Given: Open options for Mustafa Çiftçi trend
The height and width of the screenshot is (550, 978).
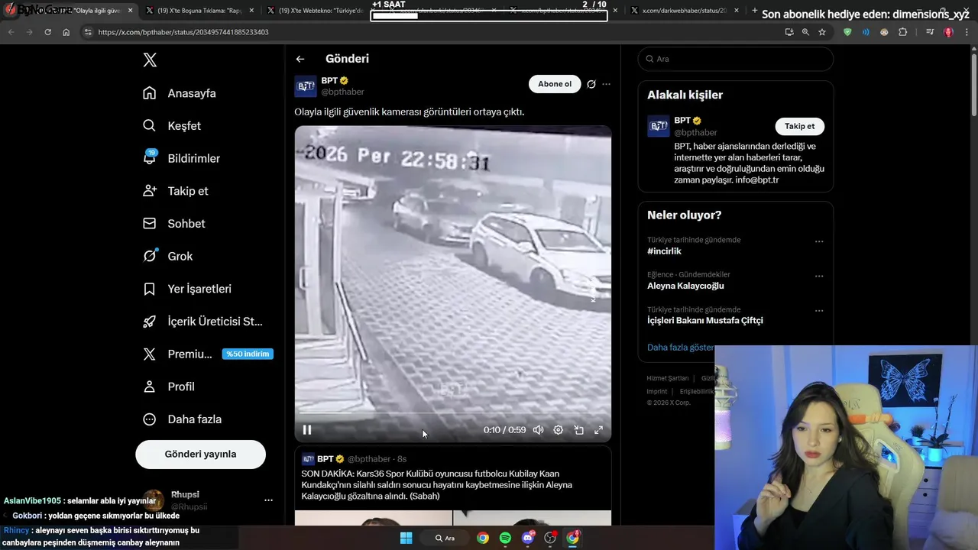Looking at the screenshot, I should coord(819,311).
